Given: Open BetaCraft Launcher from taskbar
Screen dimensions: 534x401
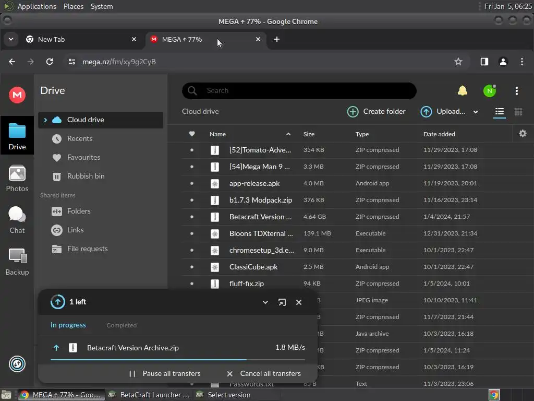Looking at the screenshot, I should [x=149, y=395].
